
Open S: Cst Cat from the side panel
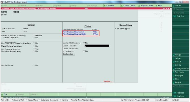pyautogui.click(x=180, y=62)
